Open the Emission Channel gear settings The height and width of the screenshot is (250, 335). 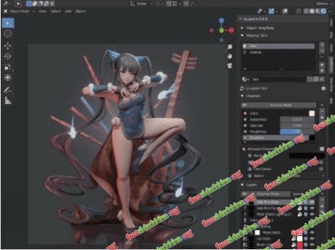[x=322, y=149]
